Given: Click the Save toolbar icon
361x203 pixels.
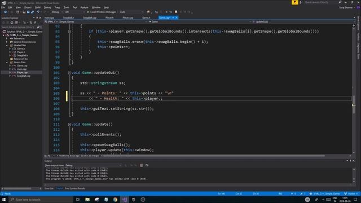Looking at the screenshot, I should tap(28, 12).
